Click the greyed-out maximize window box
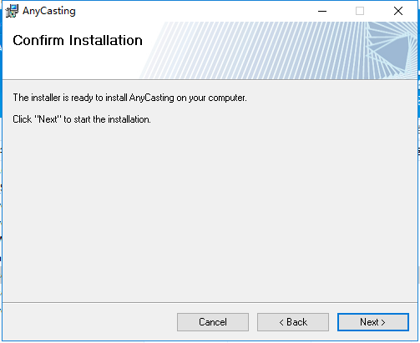Viewport: 420px width, 343px height. 360,11
